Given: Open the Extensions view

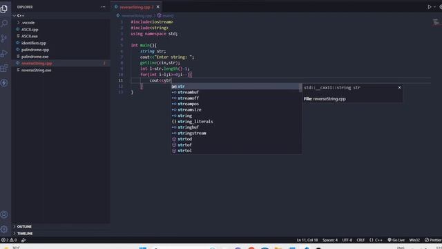Looking at the screenshot, I should coord(4,68).
